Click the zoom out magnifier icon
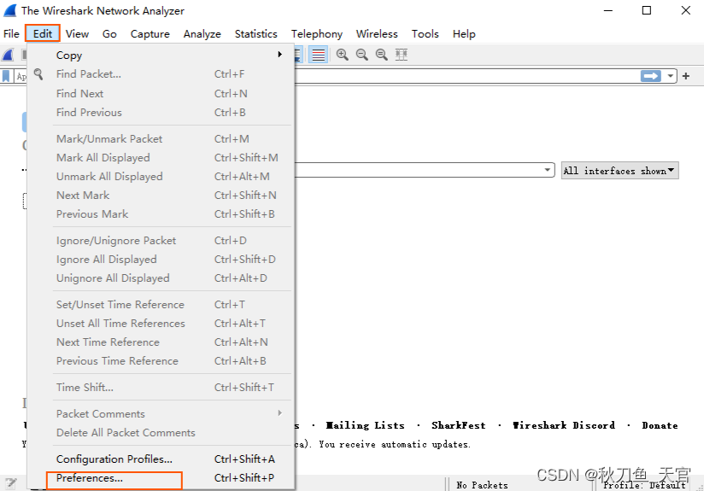Viewport: 704px width, 491px height. point(362,55)
